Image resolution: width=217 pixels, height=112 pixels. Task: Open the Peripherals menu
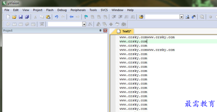click(78, 10)
